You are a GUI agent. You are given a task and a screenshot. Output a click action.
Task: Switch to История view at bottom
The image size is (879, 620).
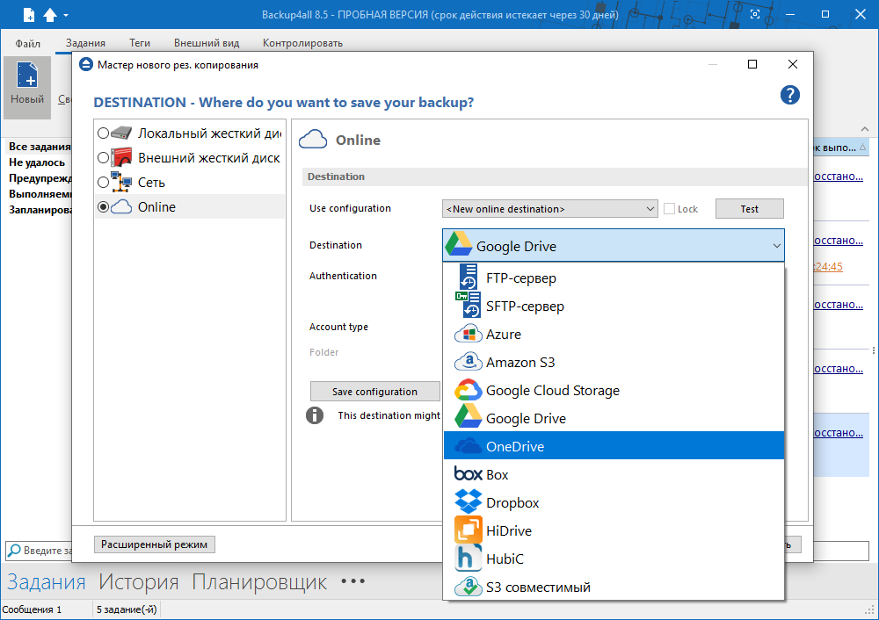[x=139, y=582]
